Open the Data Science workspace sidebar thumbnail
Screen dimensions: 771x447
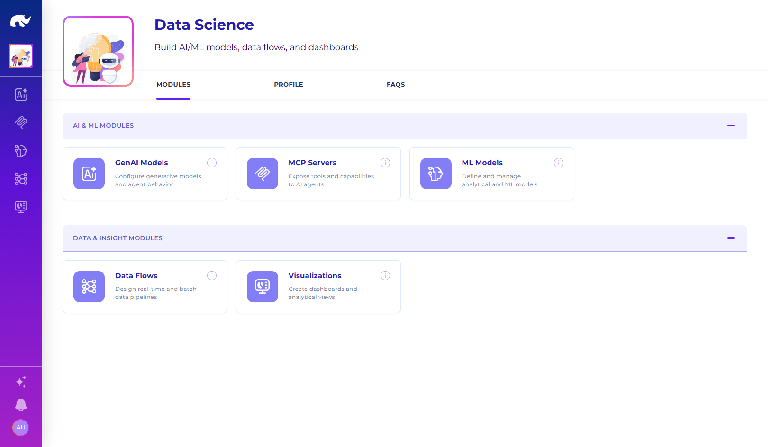(x=21, y=56)
